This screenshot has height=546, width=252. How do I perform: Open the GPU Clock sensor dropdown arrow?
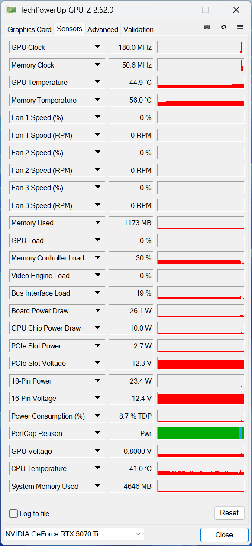(97, 47)
